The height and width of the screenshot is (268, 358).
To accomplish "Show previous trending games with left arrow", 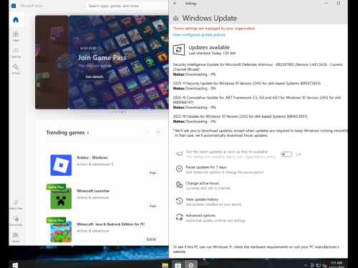I will click(x=148, y=132).
